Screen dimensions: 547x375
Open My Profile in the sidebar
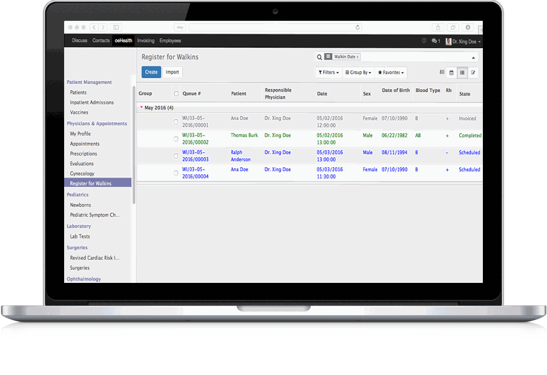click(80, 134)
